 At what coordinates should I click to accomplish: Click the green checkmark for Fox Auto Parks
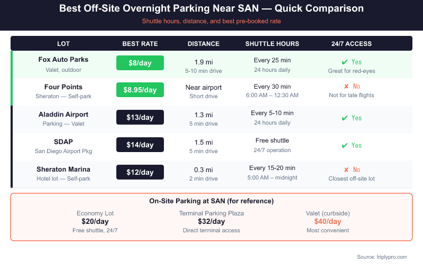[x=345, y=62]
